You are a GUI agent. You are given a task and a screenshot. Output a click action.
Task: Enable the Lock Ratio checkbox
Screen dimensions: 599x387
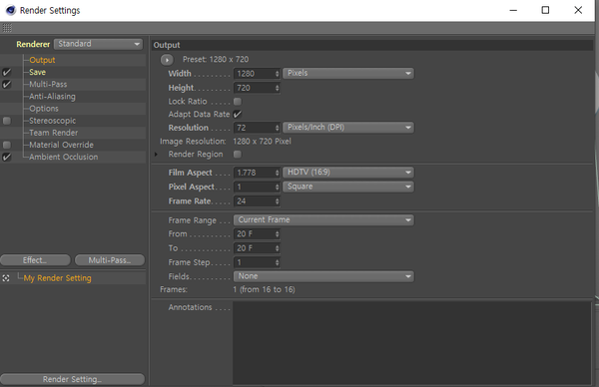coord(238,102)
